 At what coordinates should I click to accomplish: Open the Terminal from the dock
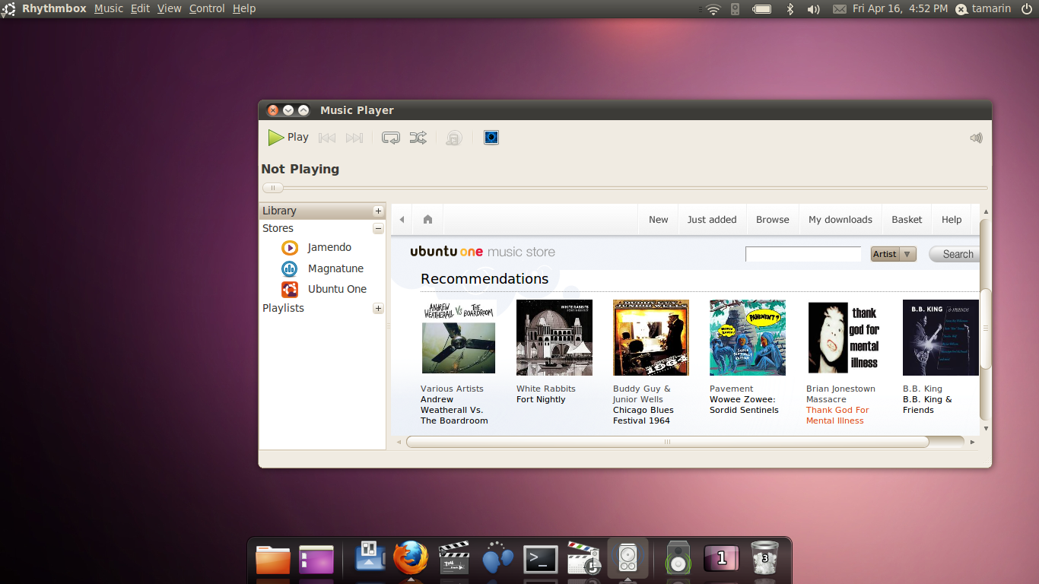(x=541, y=560)
